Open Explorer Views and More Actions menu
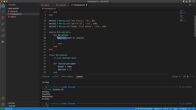 37,5
